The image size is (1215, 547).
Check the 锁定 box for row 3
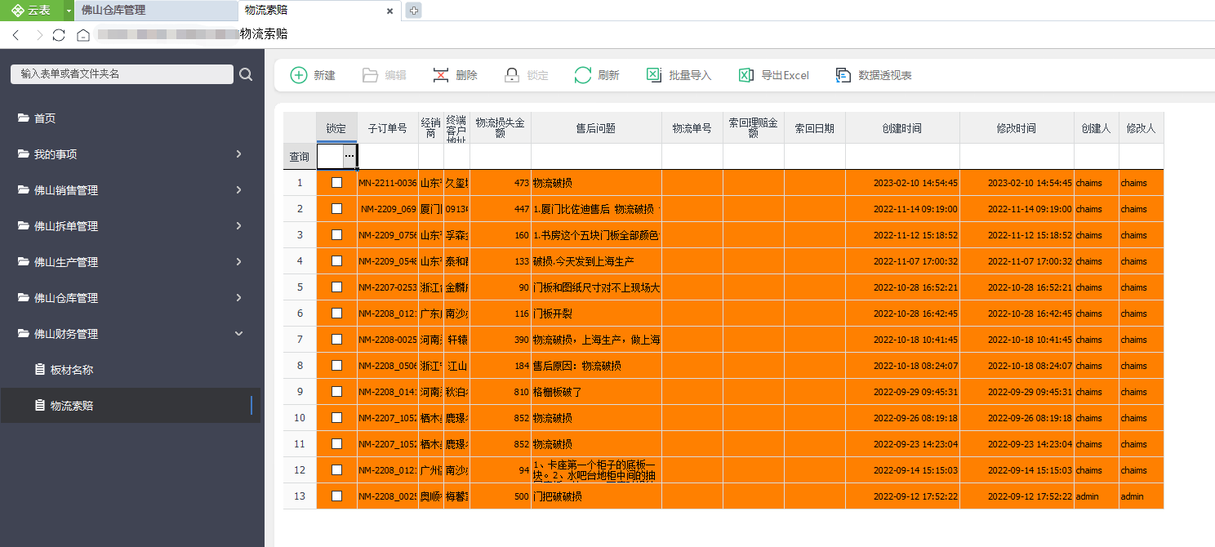click(x=336, y=235)
